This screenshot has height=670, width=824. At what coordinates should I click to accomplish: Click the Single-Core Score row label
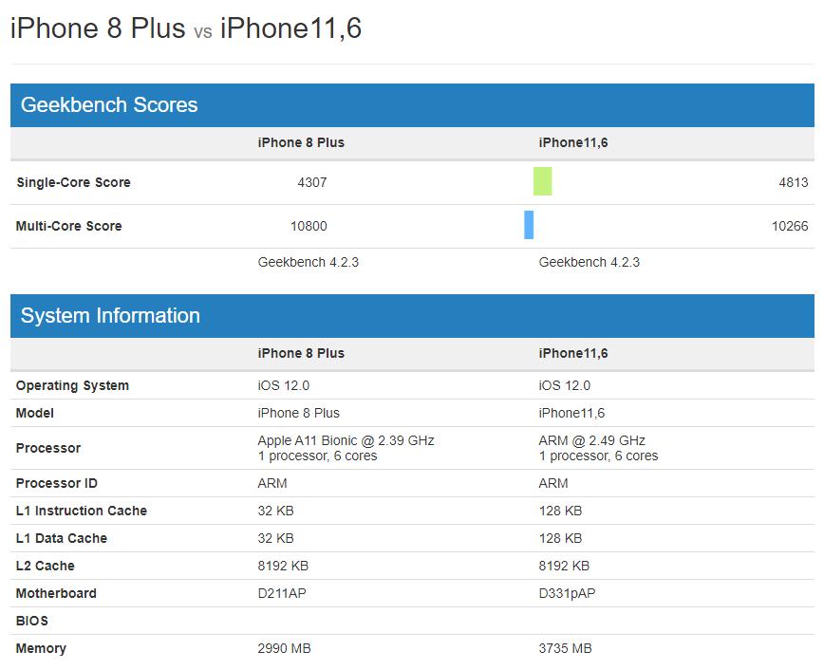73,182
